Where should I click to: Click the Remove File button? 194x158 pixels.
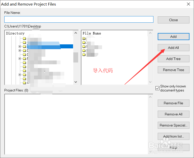pyautogui.click(x=173, y=103)
